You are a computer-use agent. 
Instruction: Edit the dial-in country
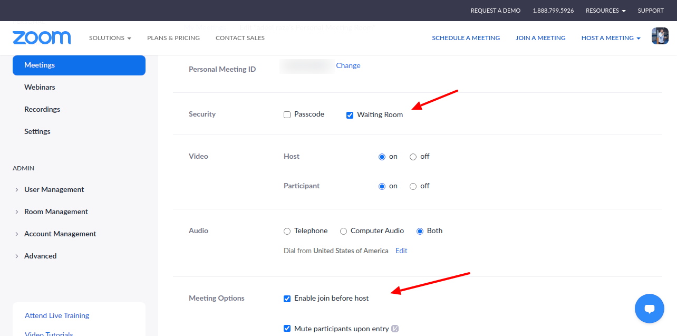[401, 251]
